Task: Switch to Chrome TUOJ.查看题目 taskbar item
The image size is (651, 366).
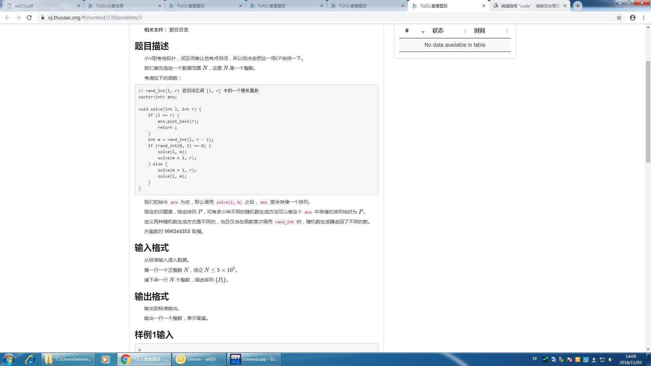Action: coord(144,359)
